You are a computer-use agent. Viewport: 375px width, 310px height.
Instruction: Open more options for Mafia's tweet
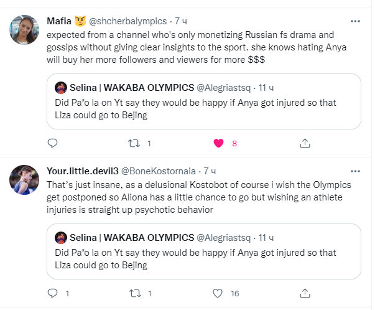(x=355, y=21)
